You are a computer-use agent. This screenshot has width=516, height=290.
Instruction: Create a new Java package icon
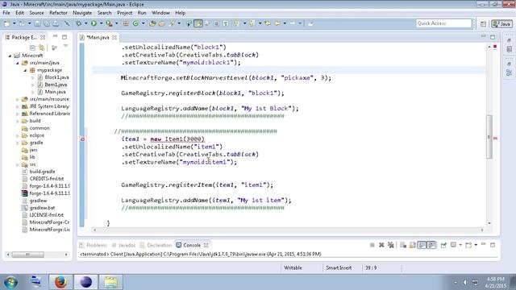coord(126,23)
